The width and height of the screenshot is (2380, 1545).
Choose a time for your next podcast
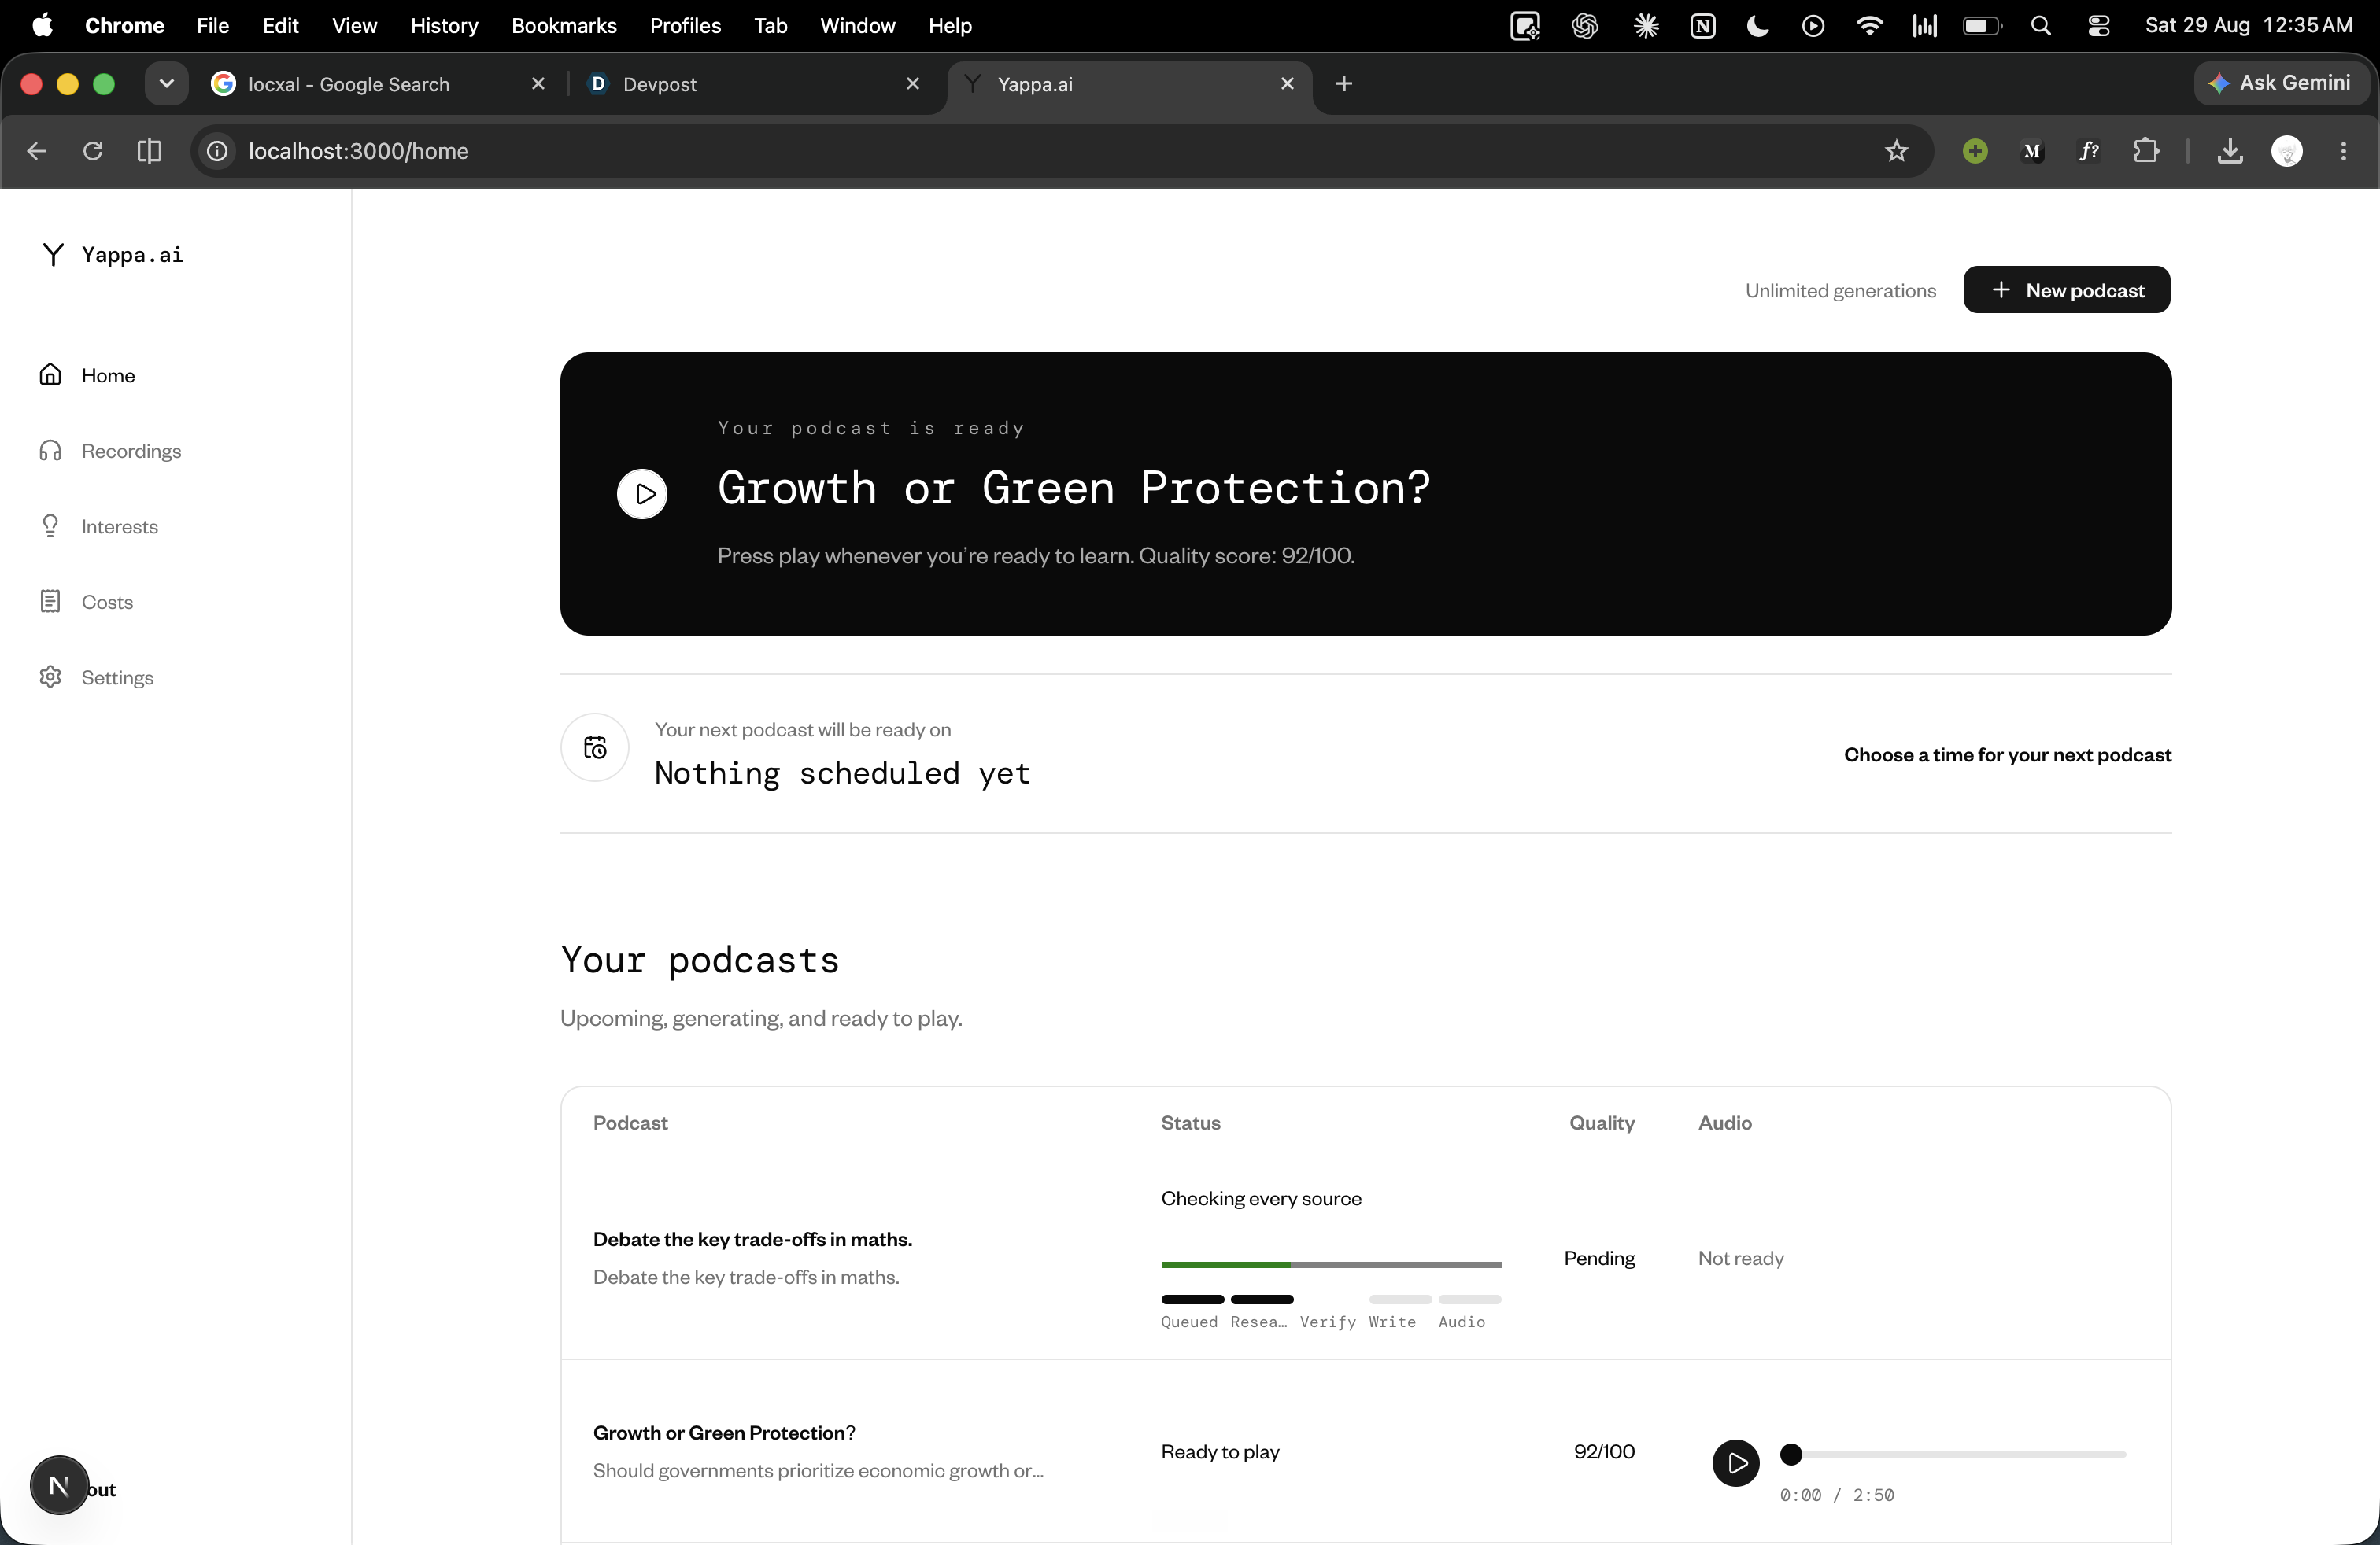2007,754
